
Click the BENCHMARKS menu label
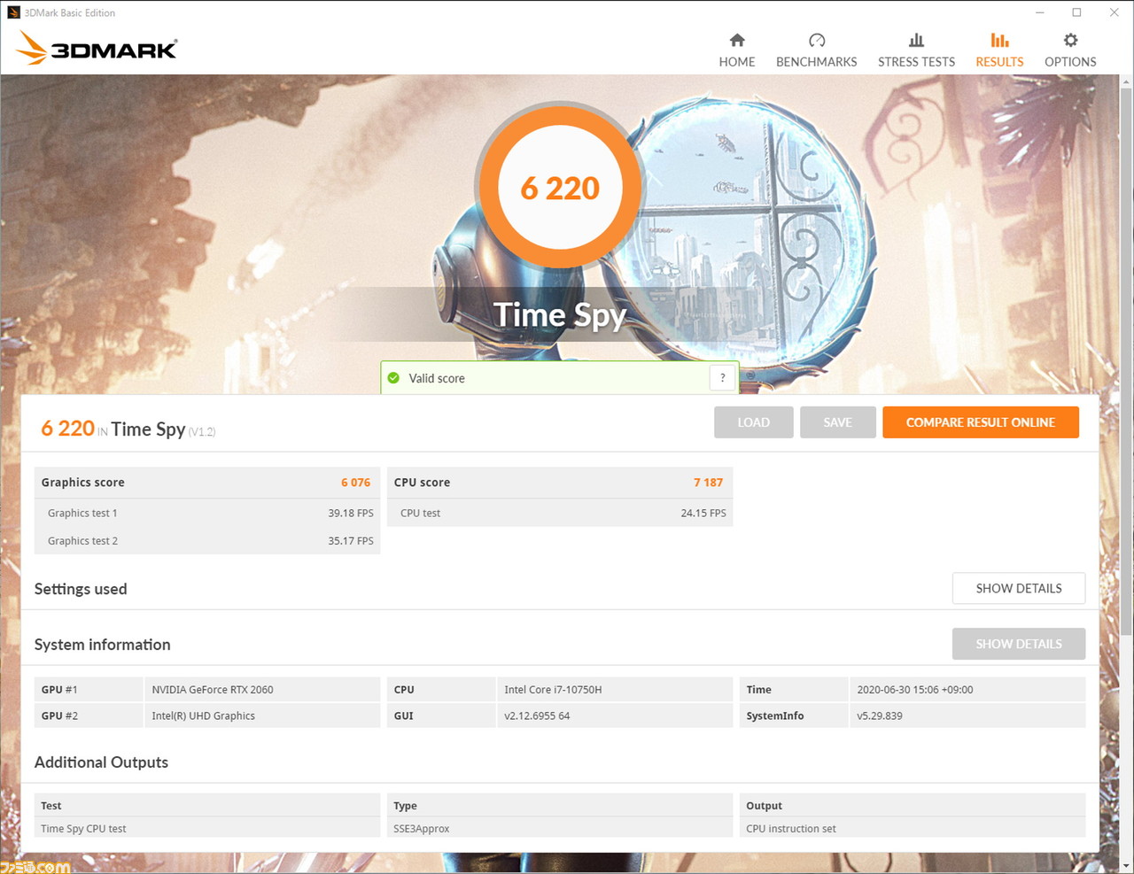coord(817,62)
